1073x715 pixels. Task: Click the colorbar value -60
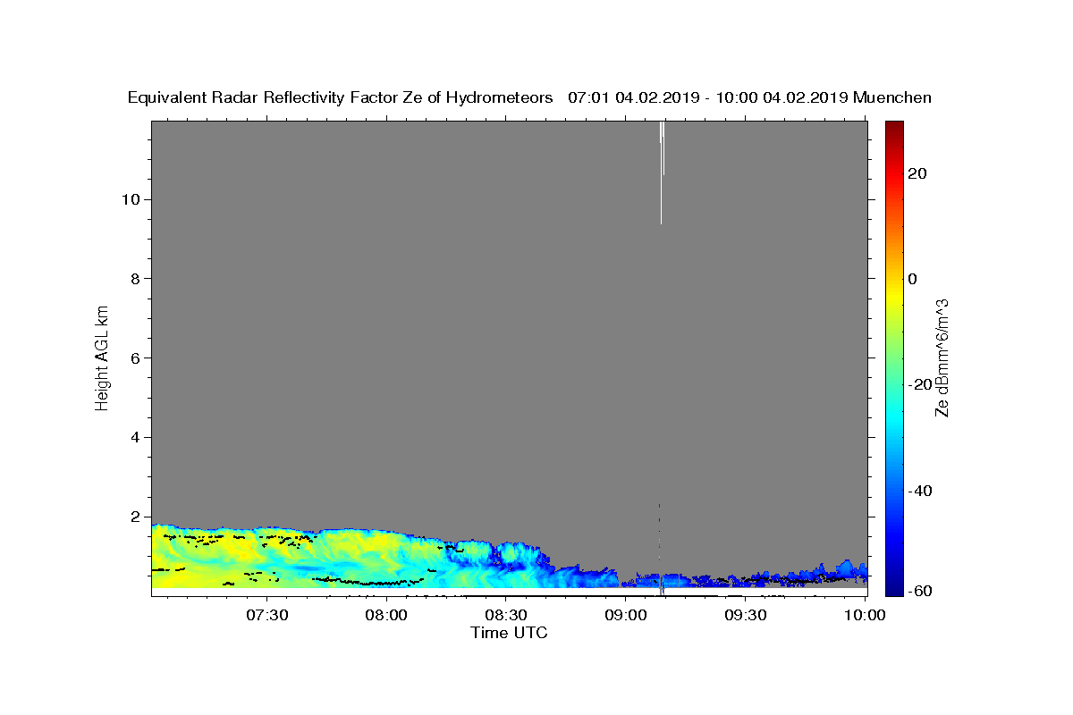pyautogui.click(x=920, y=590)
